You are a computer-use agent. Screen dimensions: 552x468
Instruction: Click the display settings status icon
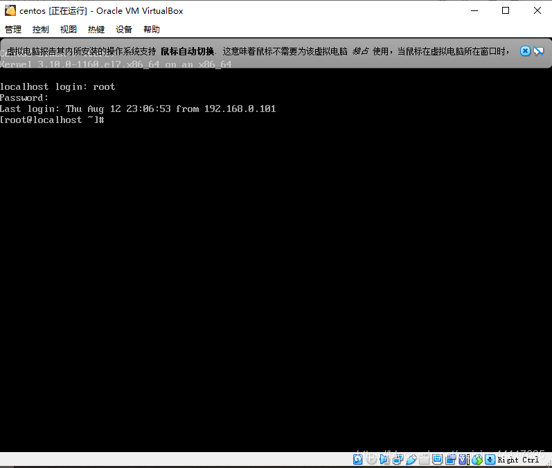click(437, 459)
